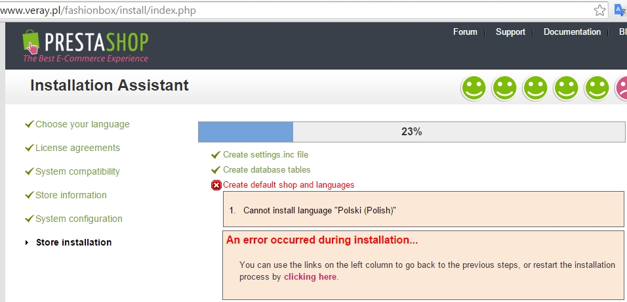Go back to Choose your language step
This screenshot has height=302, width=627.
(x=83, y=124)
